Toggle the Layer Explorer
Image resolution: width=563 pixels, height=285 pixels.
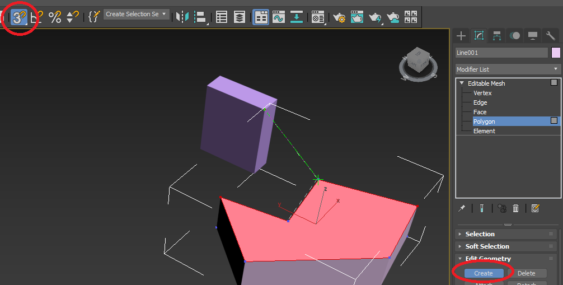[x=240, y=17]
